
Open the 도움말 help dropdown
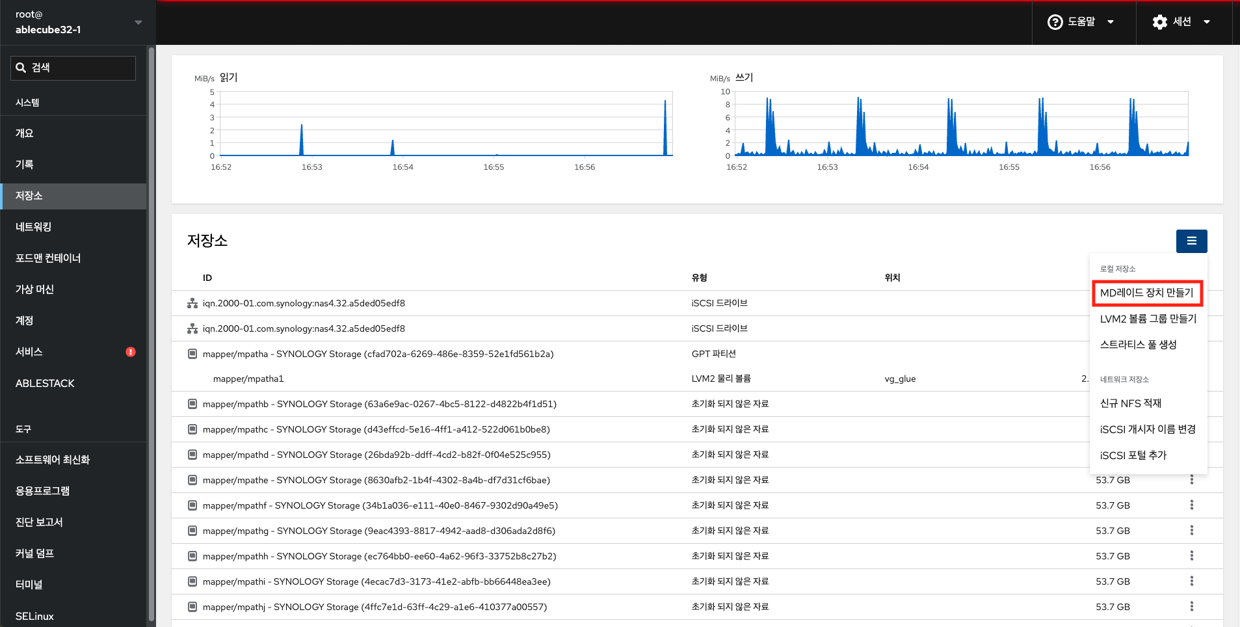point(1081,22)
